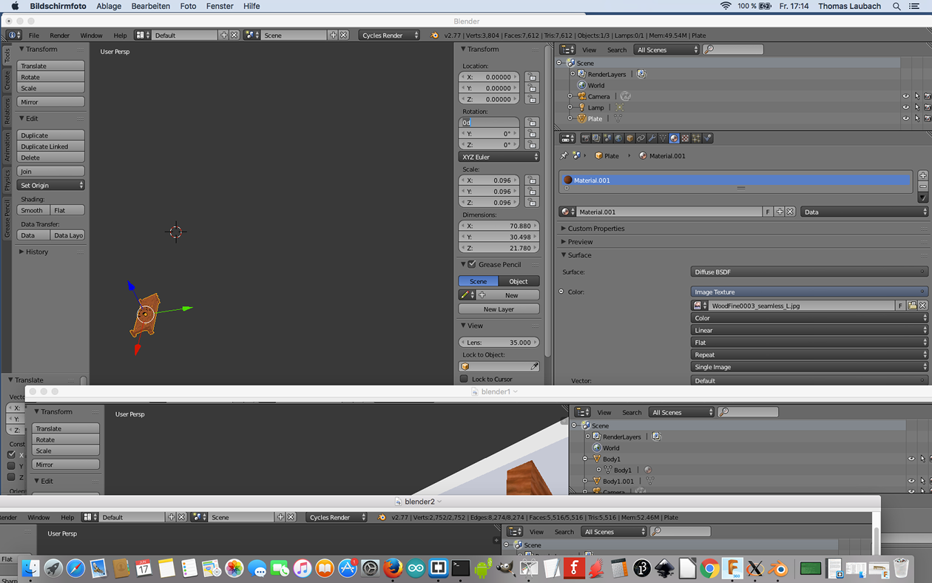Image resolution: width=932 pixels, height=583 pixels.
Task: Adjust the Dimensions X 70.880 field
Action: (x=499, y=226)
